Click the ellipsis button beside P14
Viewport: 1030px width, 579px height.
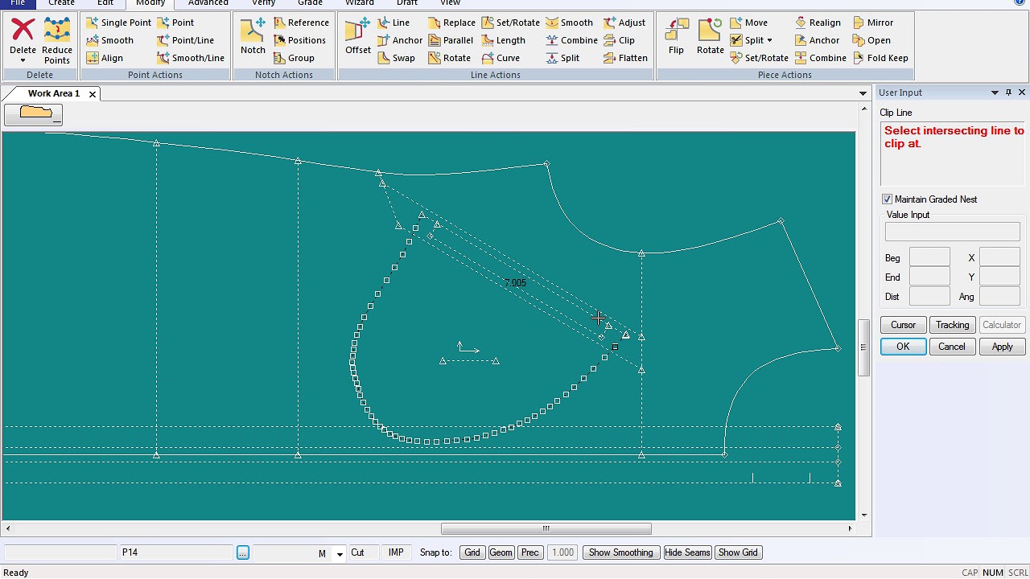coord(242,552)
